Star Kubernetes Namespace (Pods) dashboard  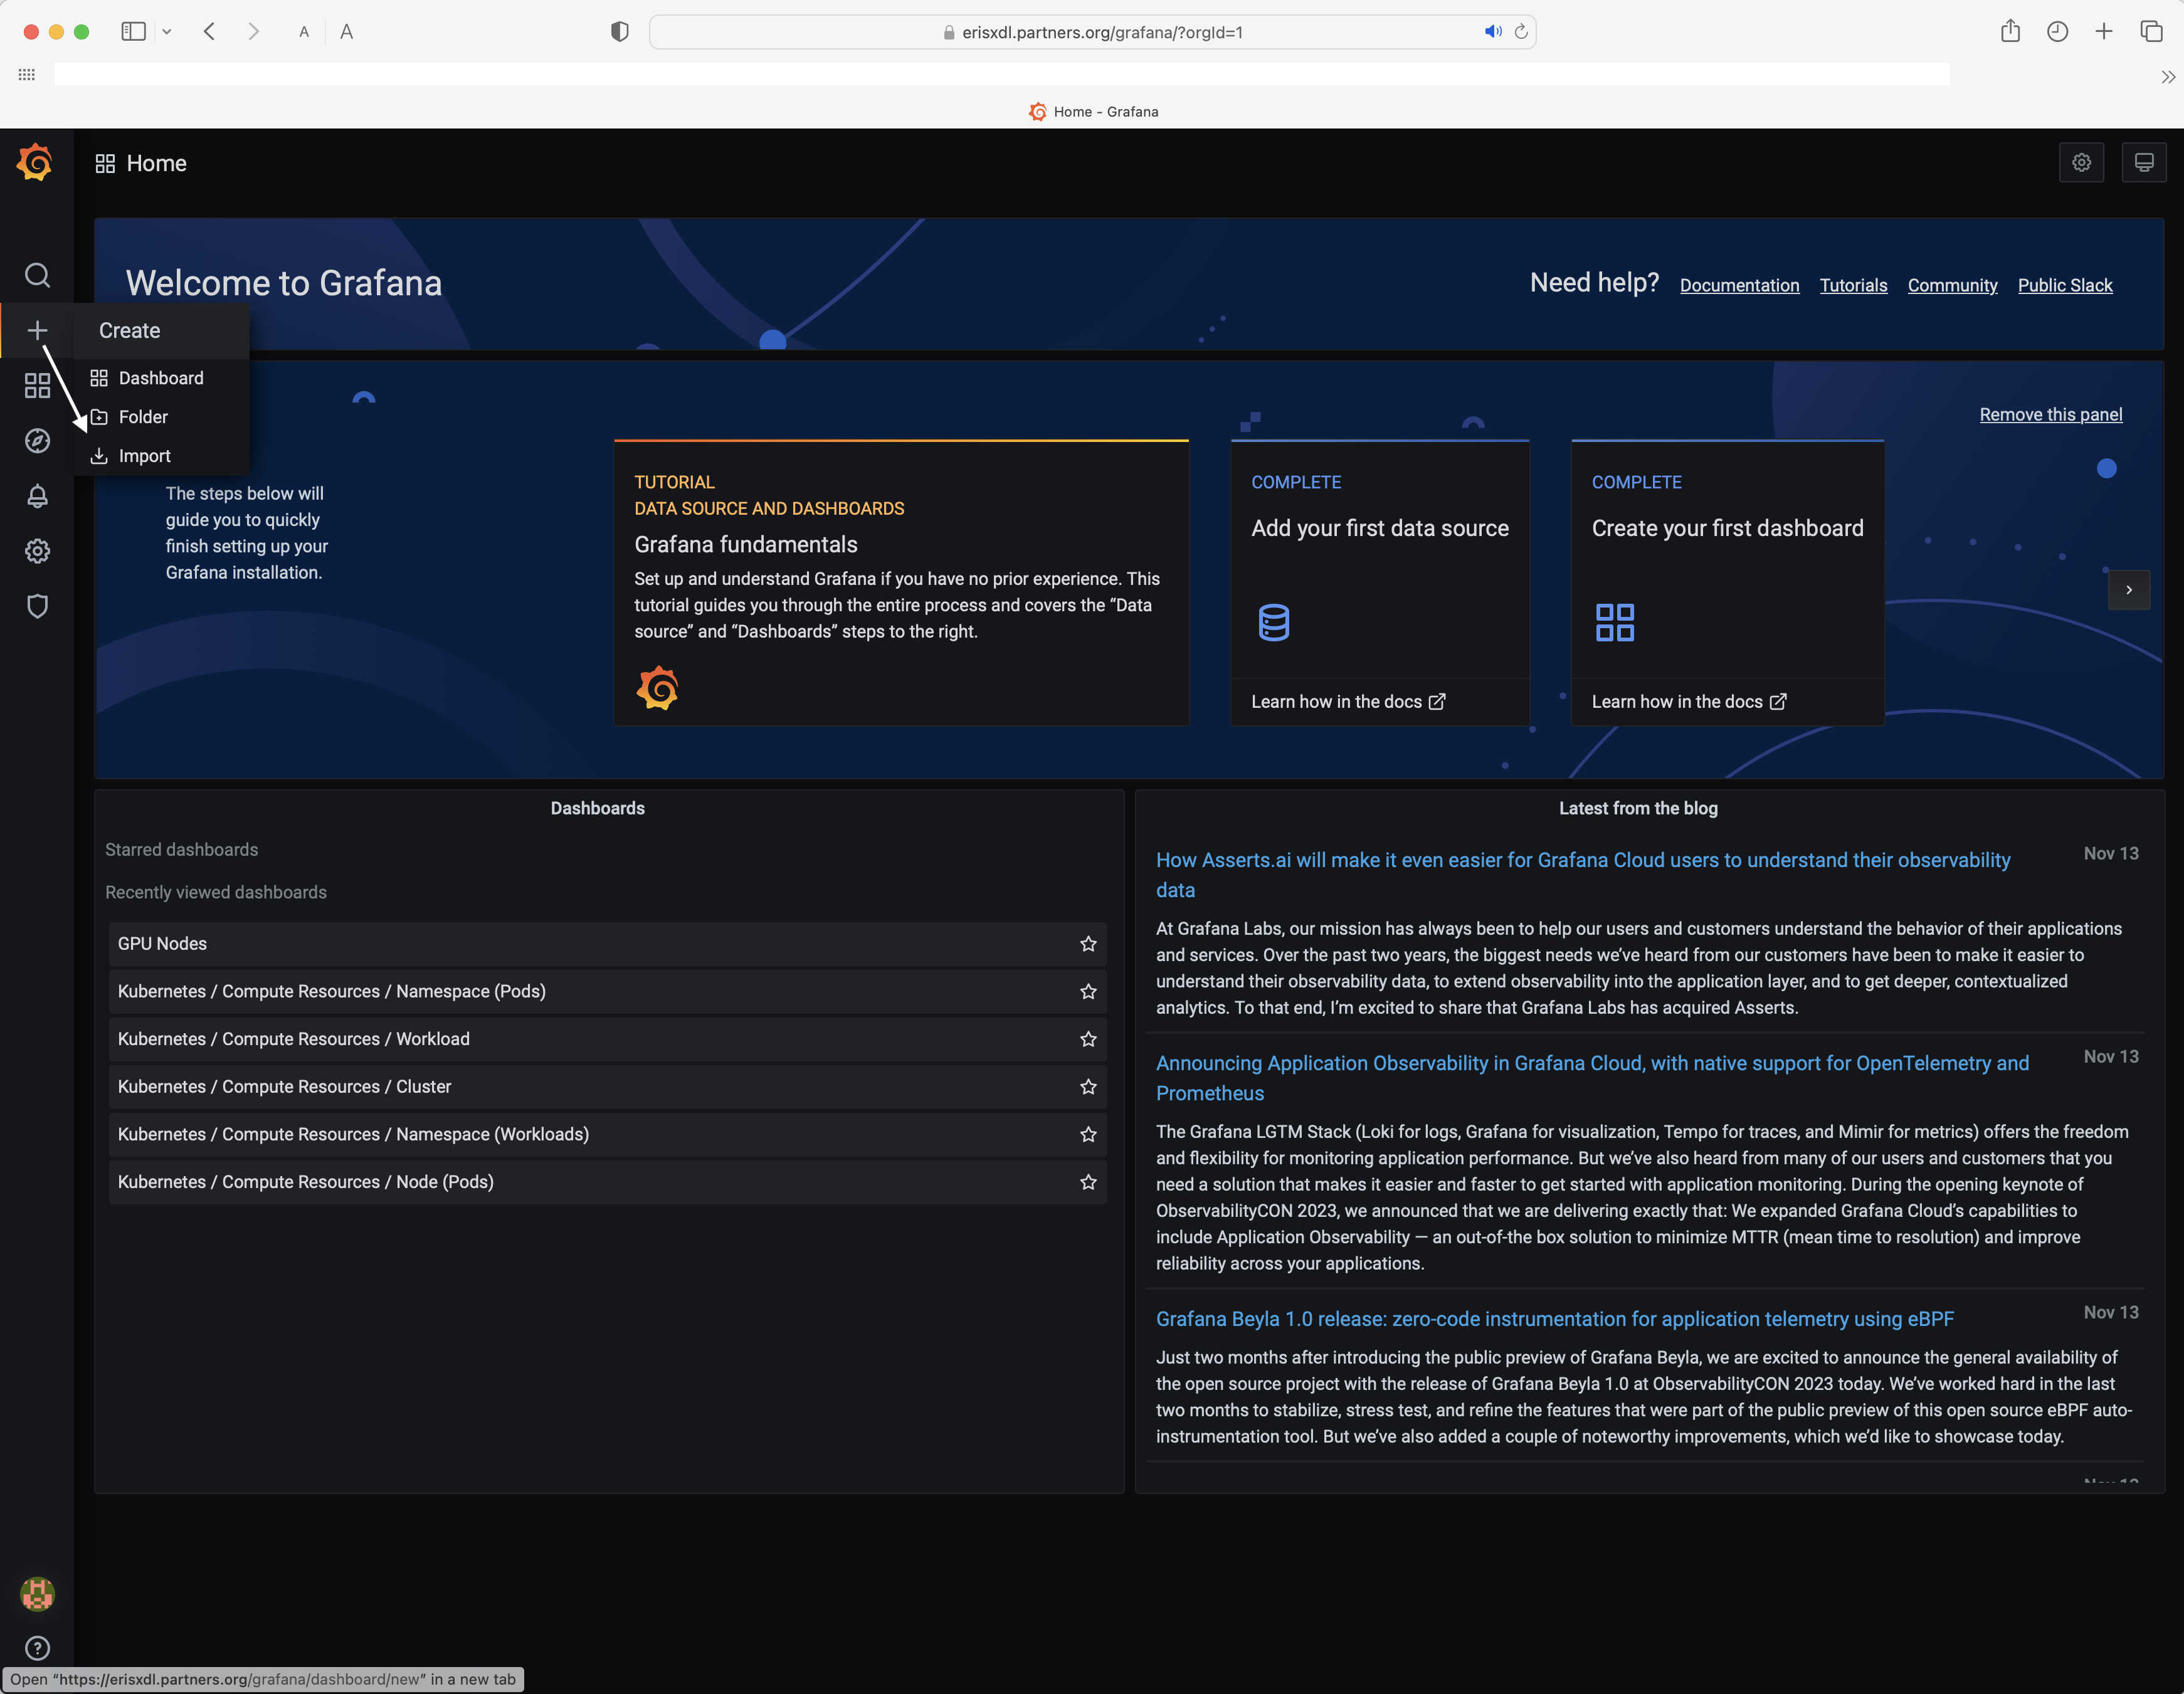pyautogui.click(x=1088, y=991)
